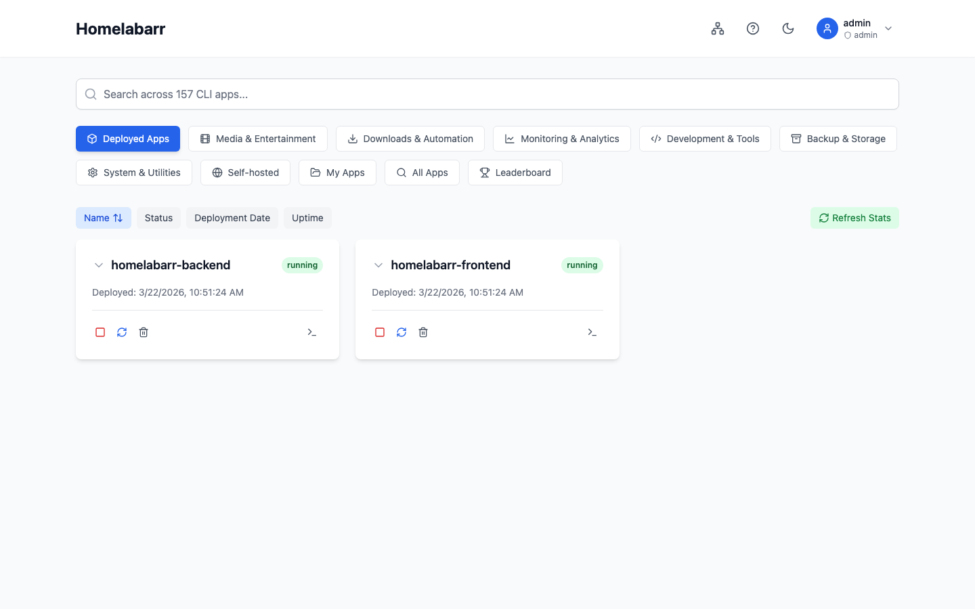
Task: Restart the homelabarr-frontend container
Action: tap(402, 332)
